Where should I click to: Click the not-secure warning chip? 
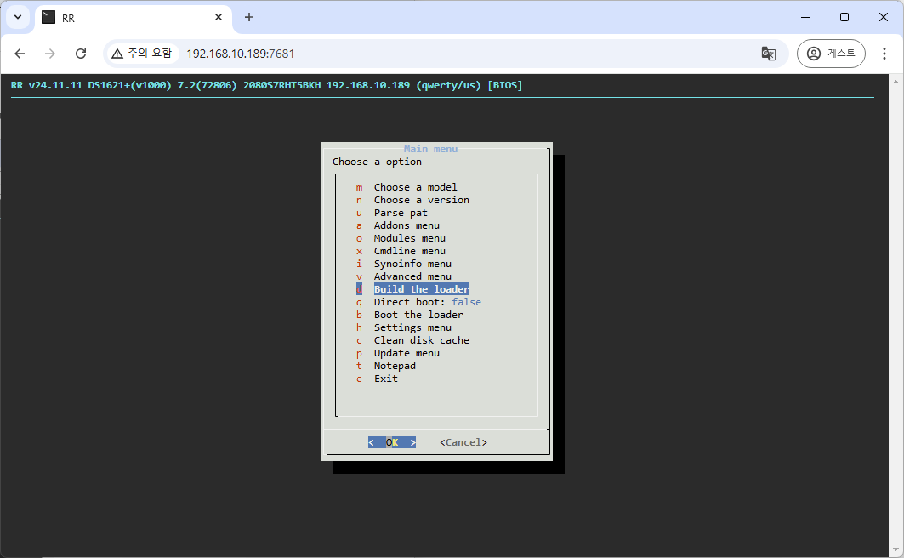pyautogui.click(x=142, y=54)
